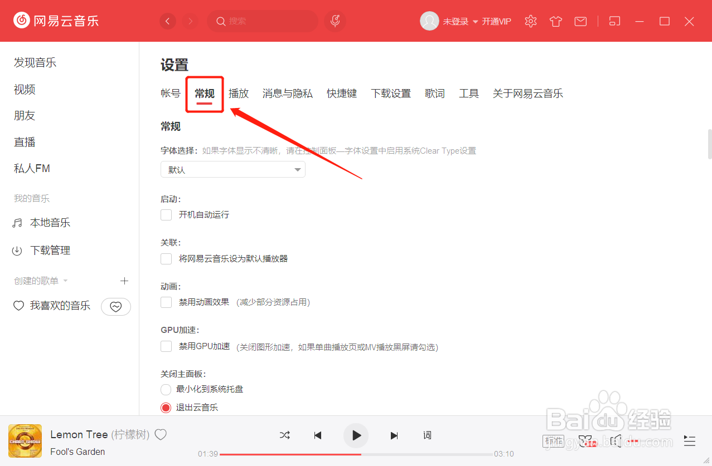The height and width of the screenshot is (466, 712).
Task: Switch to mini-mode via title bar icon
Action: (614, 21)
